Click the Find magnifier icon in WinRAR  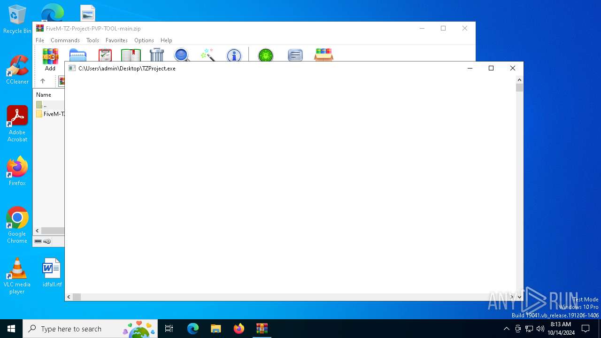pos(182,55)
